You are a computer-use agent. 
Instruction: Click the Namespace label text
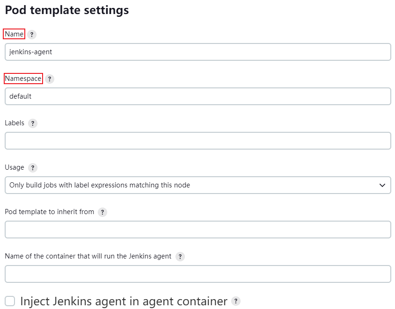[x=23, y=79]
